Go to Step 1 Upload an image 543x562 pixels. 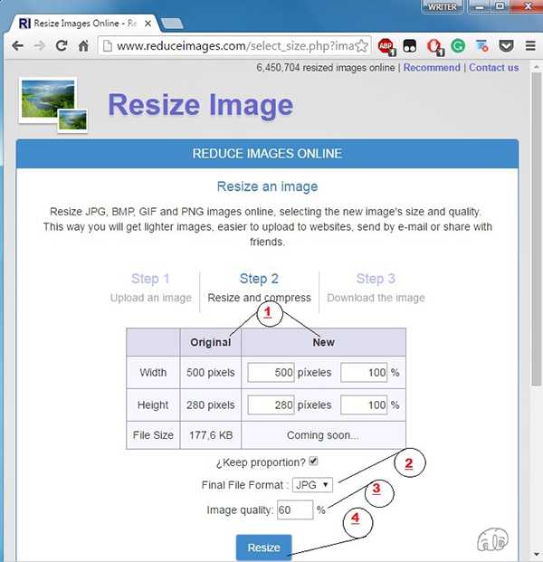coord(150,288)
